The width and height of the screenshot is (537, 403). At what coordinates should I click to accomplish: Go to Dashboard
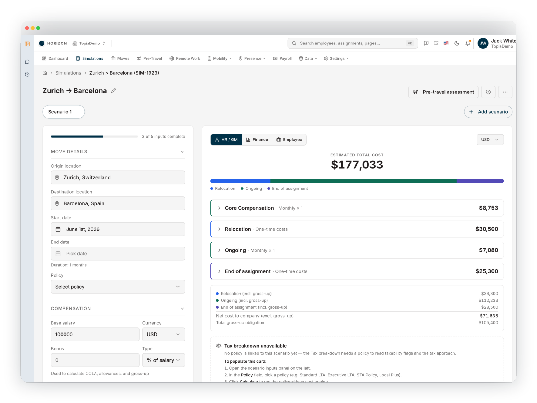coord(55,58)
